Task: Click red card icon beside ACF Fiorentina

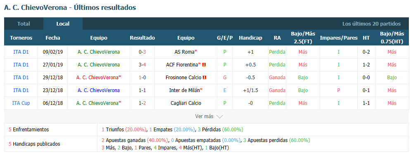Action: (204, 65)
